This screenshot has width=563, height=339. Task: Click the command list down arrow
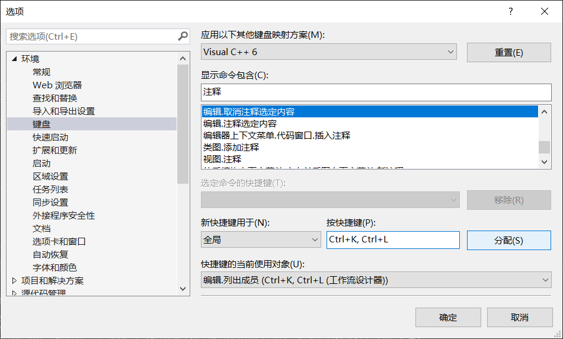544,162
